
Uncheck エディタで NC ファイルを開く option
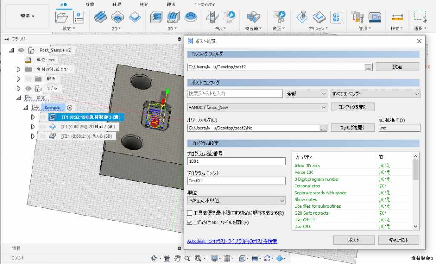(x=190, y=222)
